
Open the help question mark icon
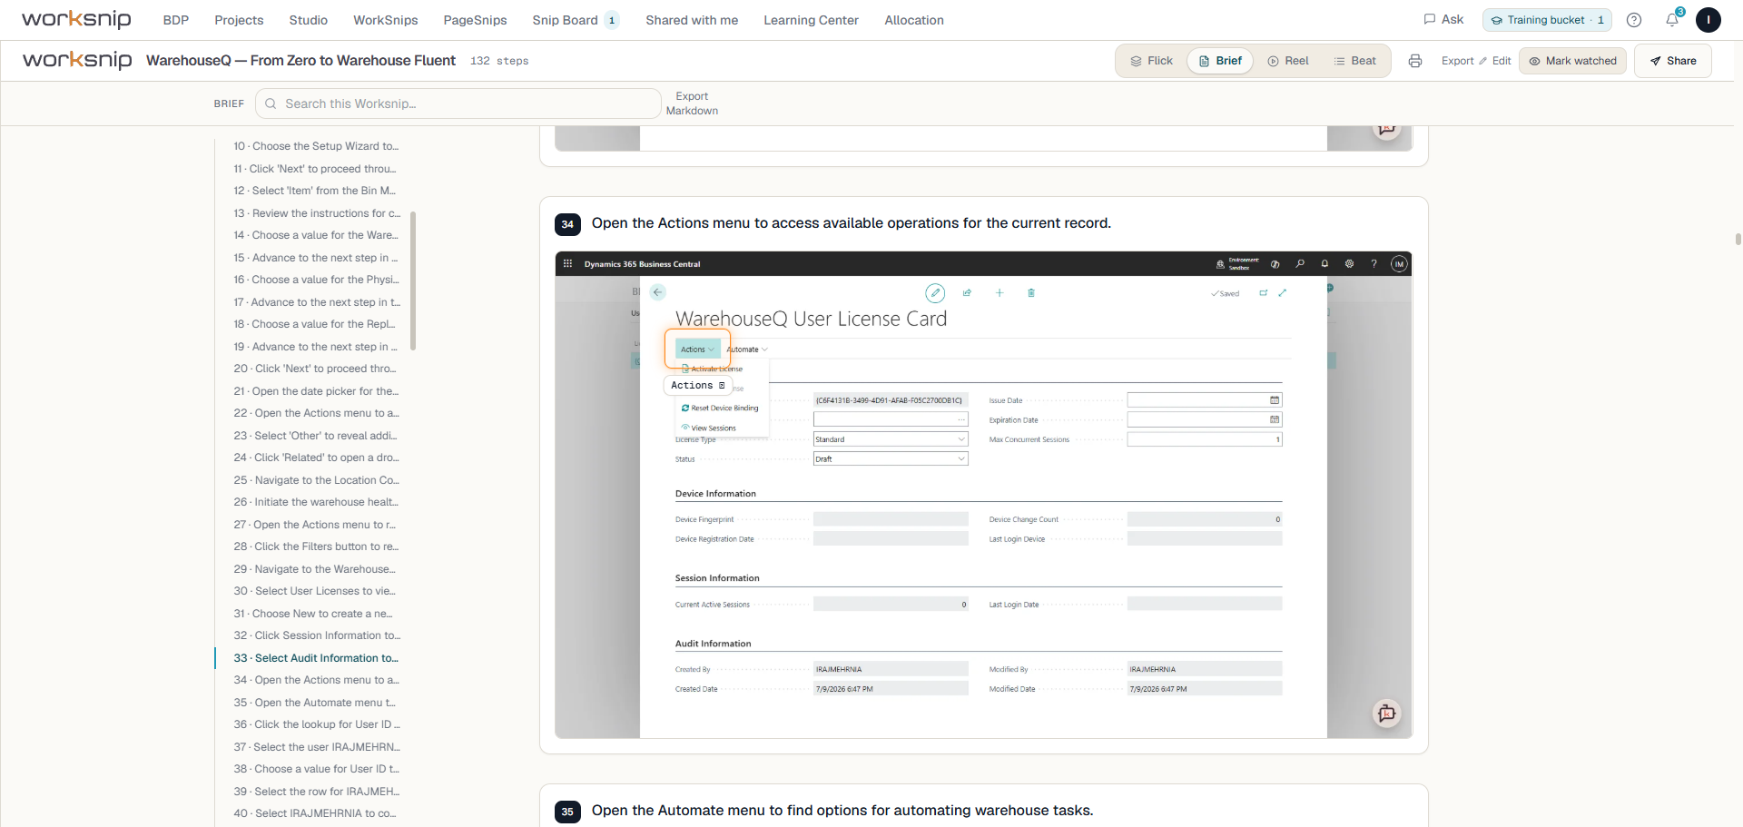[x=1634, y=20]
